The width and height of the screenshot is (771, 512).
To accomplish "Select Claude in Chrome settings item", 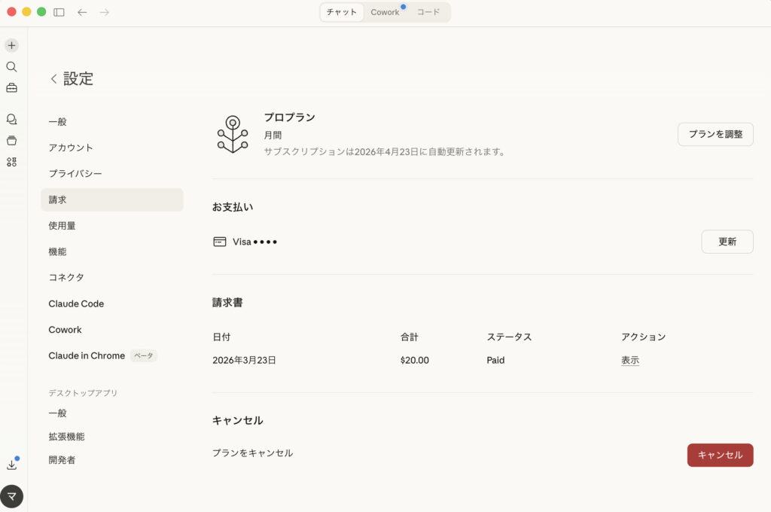I will coord(87,355).
